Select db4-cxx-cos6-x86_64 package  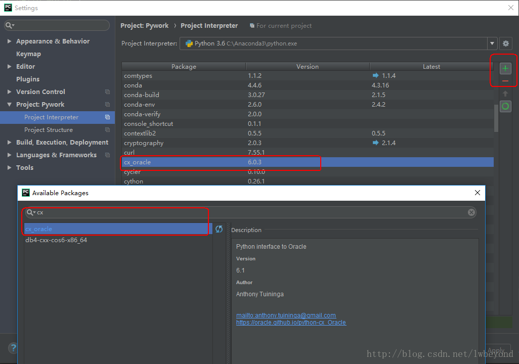[x=118, y=240]
